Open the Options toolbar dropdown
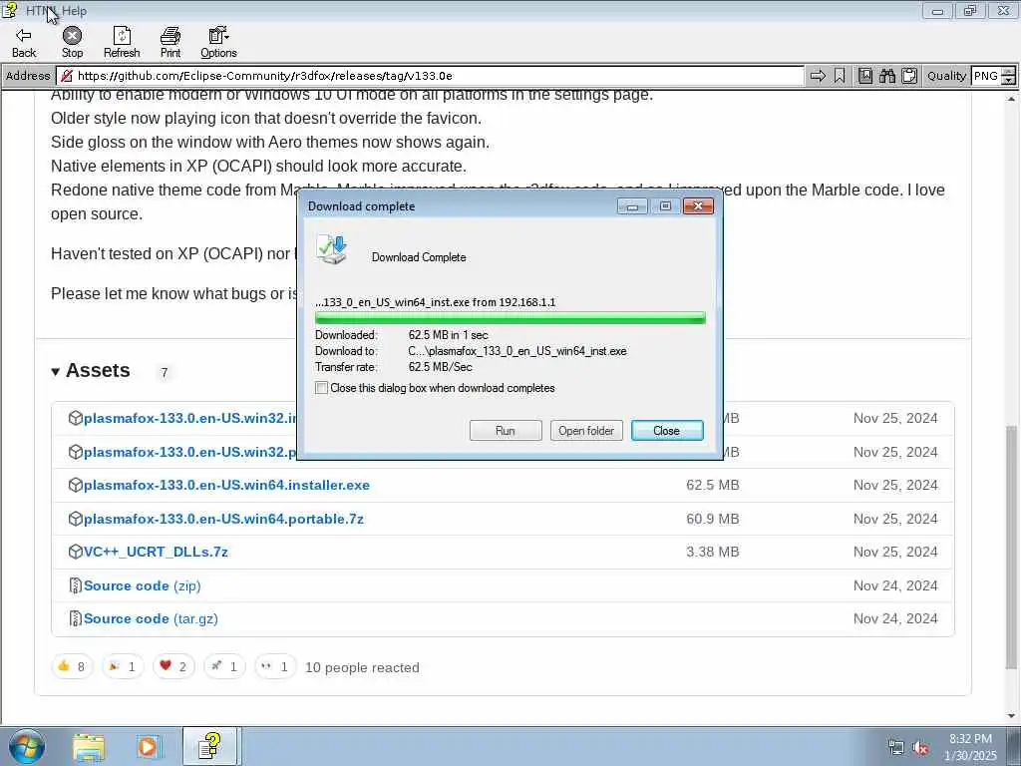 click(x=218, y=42)
